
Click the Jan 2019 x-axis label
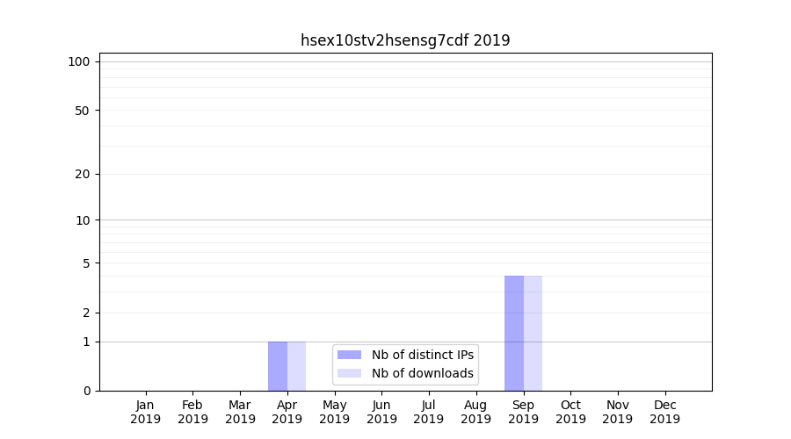146,412
